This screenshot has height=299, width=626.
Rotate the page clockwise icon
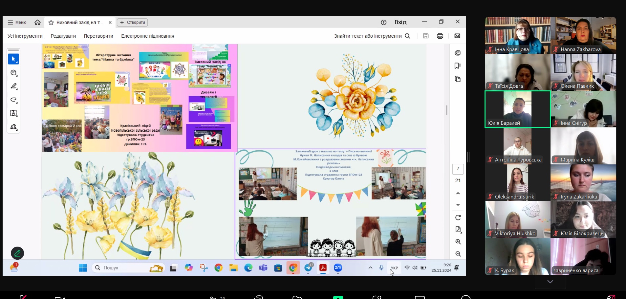tap(458, 217)
